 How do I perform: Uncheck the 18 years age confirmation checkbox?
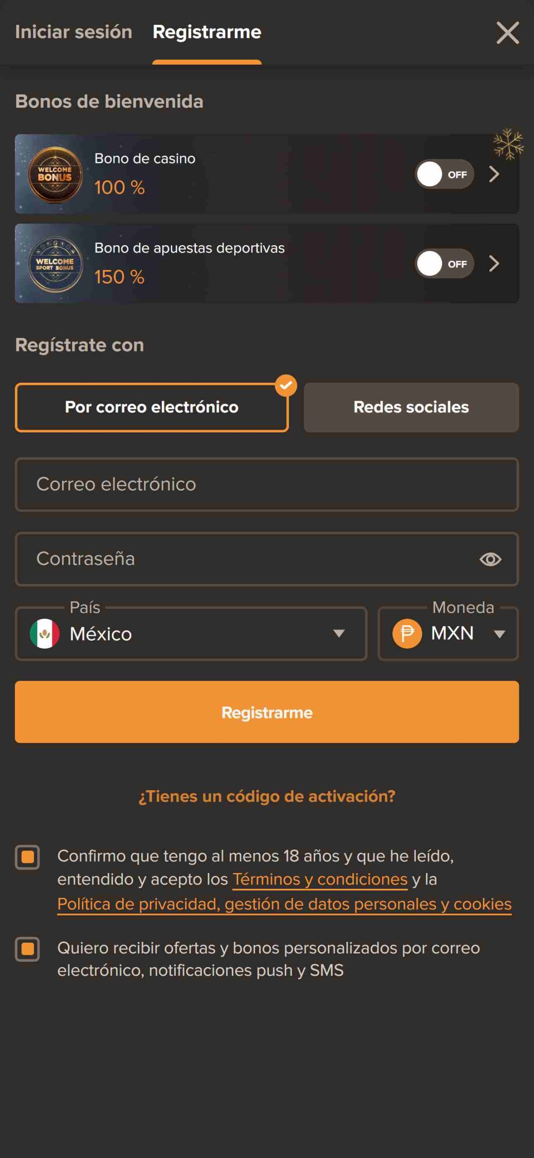pos(28,857)
